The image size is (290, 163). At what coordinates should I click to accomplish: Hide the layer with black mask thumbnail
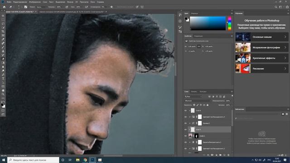pos(185,136)
